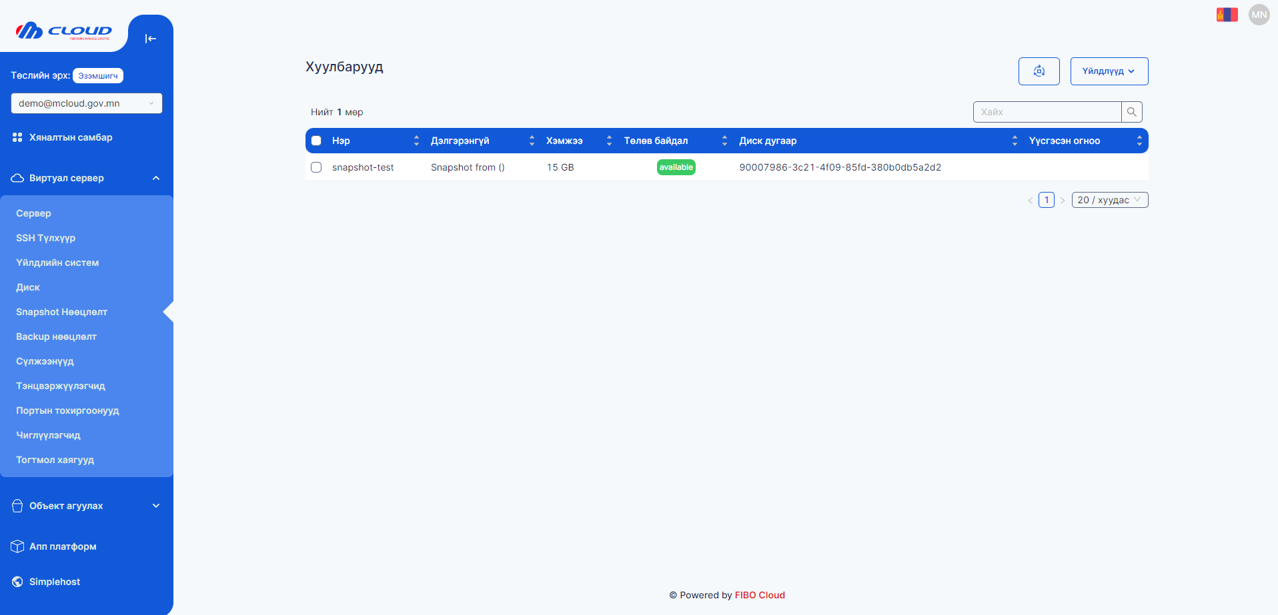Image resolution: width=1278 pixels, height=615 pixels.
Task: Open the 20 / хуудас page size dropdown
Action: pyautogui.click(x=1109, y=200)
